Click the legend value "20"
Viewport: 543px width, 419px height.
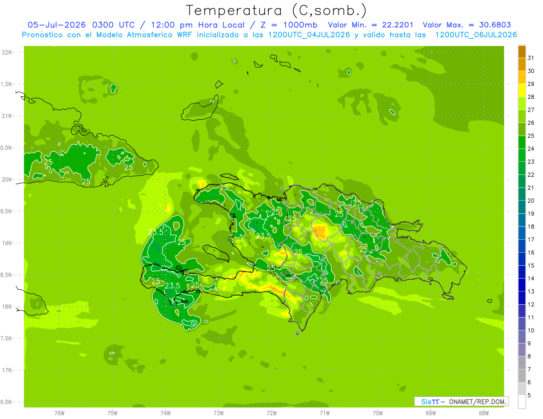click(x=531, y=200)
